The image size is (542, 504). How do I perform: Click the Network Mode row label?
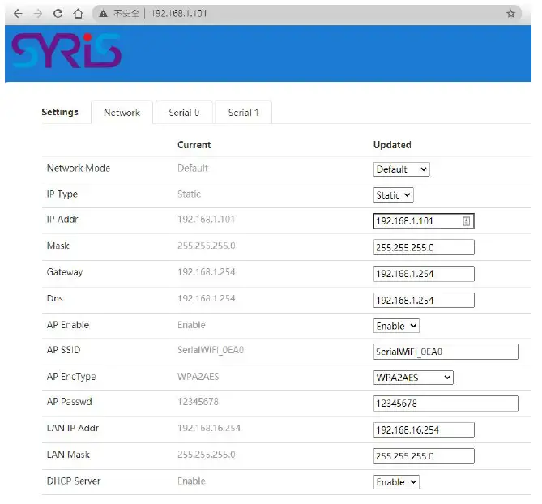(79, 168)
